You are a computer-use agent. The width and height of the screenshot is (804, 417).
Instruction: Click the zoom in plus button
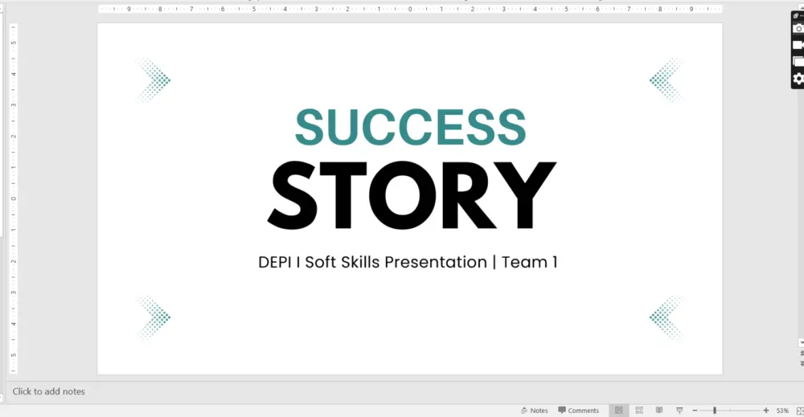point(766,411)
